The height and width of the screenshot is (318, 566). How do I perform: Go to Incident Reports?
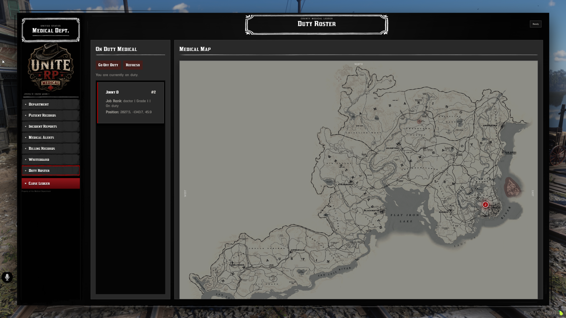point(51,126)
